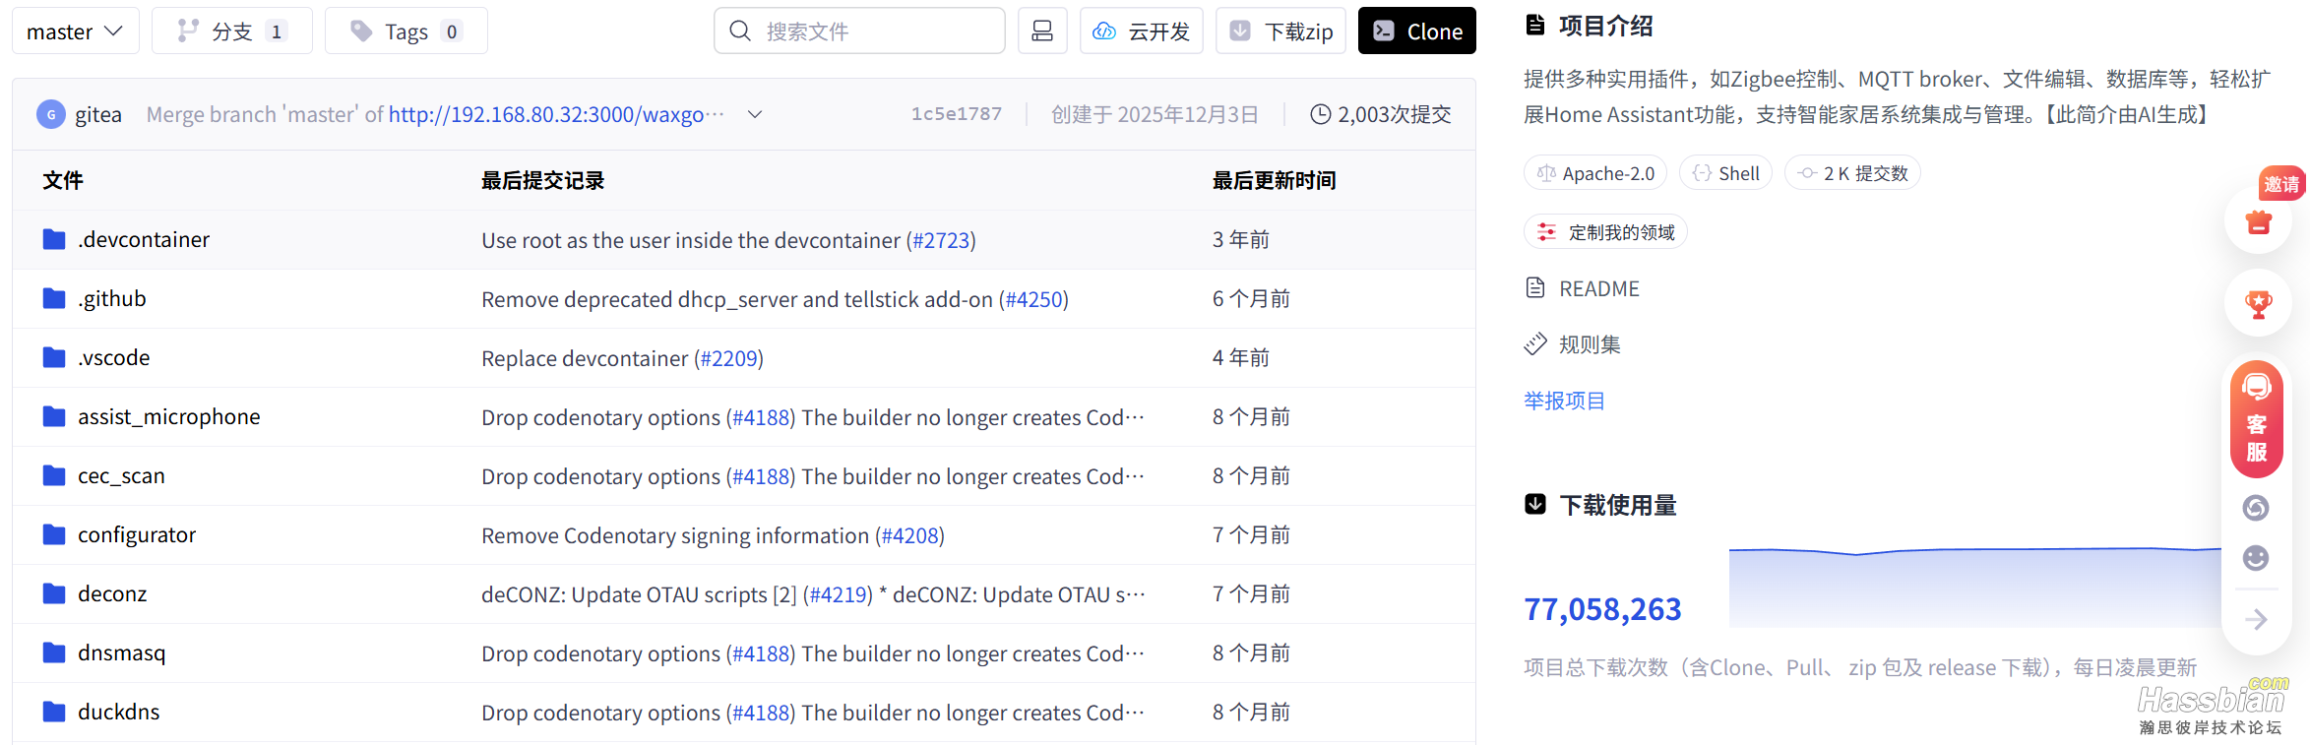Open the .devcontainer folder name

pos(144,239)
